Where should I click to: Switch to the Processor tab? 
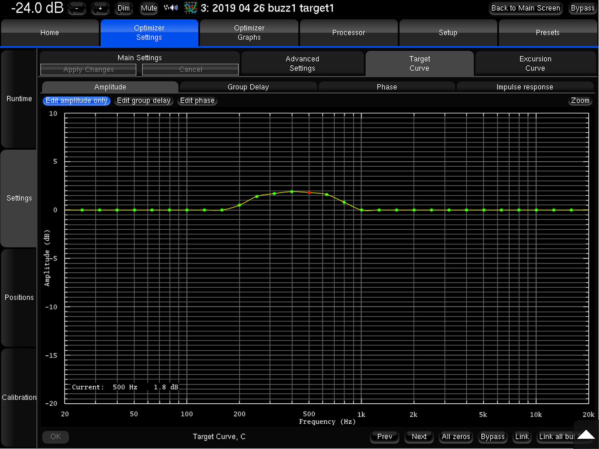click(x=349, y=32)
